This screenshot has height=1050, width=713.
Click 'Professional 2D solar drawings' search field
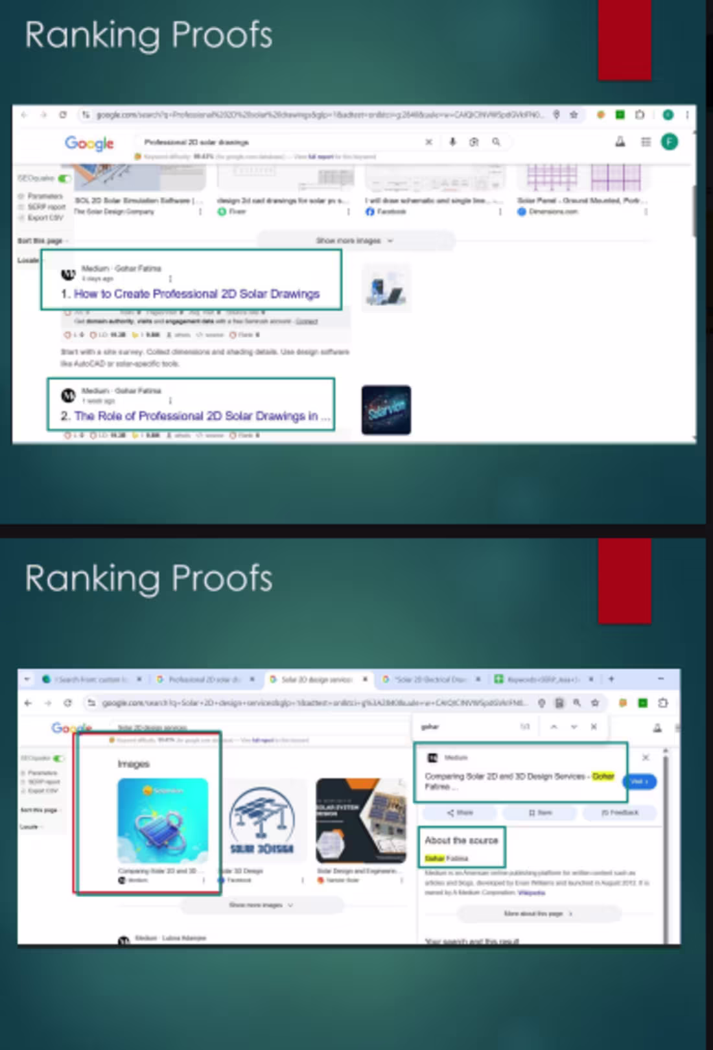pos(279,142)
